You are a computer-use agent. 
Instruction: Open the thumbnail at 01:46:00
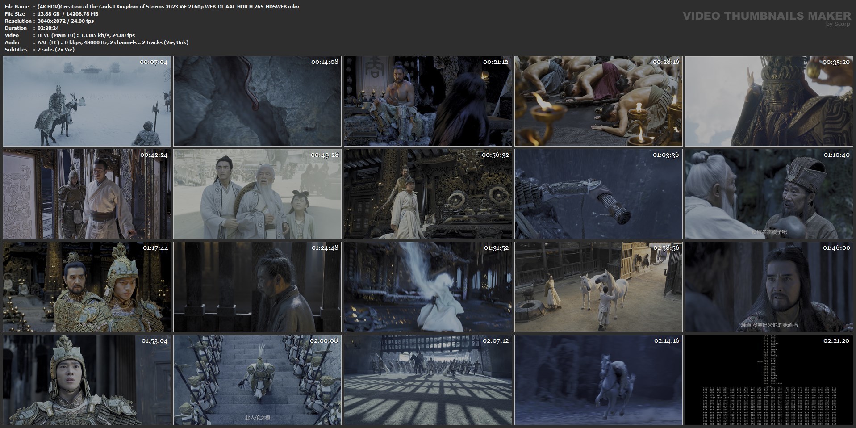pos(769,287)
